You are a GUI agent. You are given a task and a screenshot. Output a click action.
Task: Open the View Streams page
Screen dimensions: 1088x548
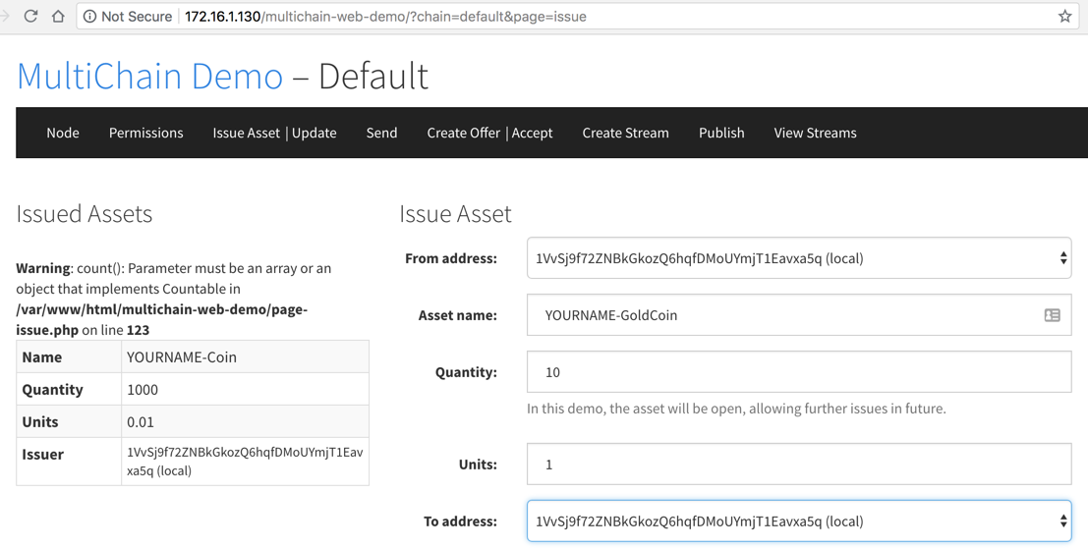tap(815, 133)
